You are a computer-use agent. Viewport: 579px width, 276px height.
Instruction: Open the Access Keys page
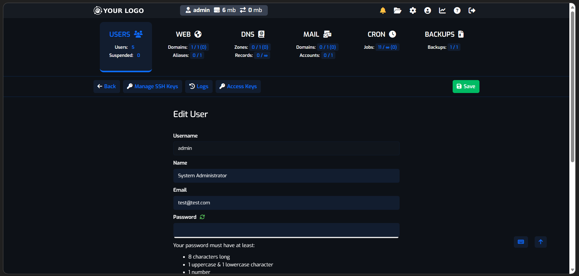click(238, 86)
